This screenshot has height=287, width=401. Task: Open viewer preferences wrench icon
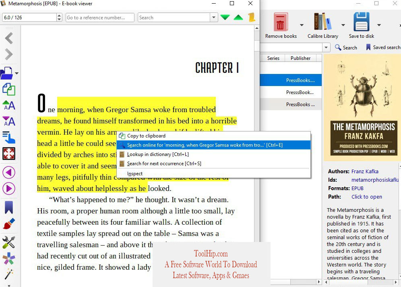pos(9,242)
